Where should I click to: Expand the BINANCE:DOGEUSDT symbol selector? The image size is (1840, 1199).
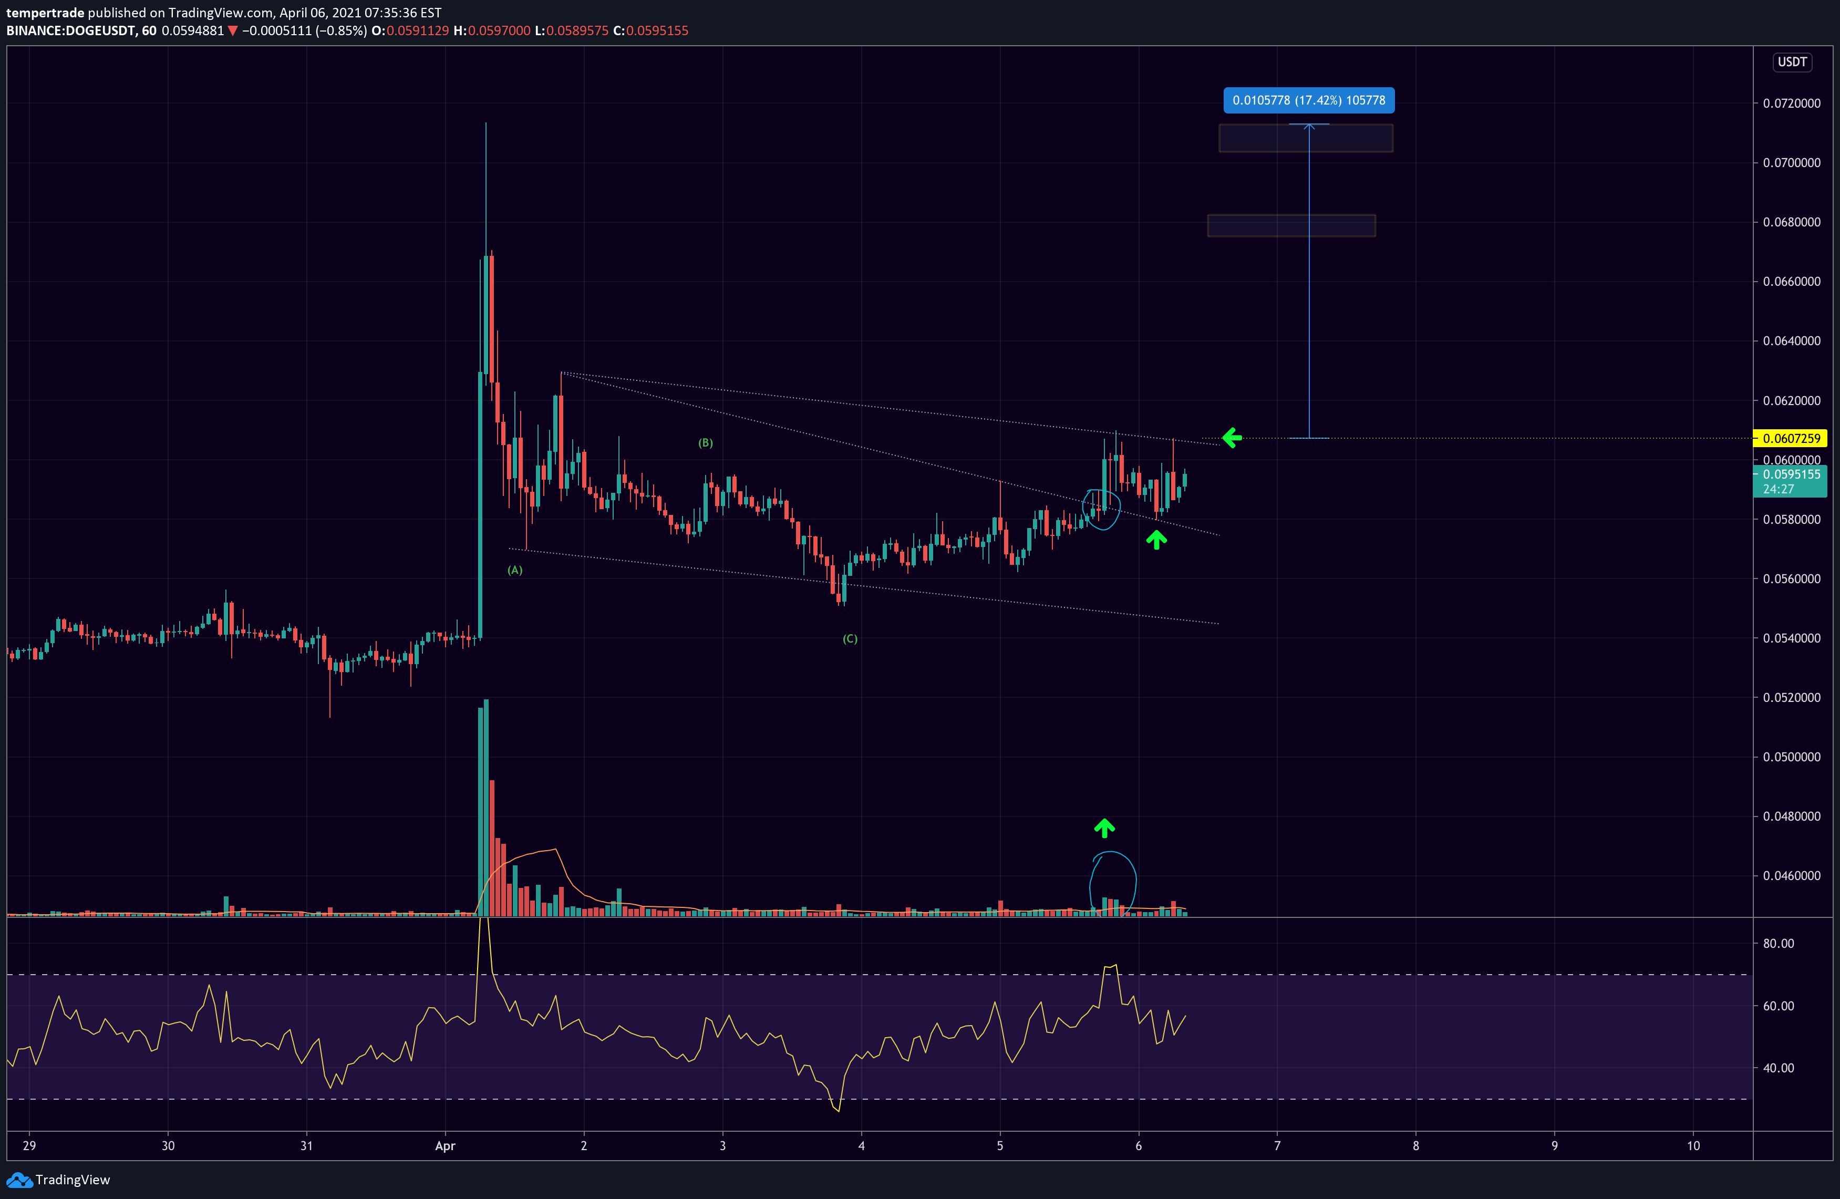pyautogui.click(x=69, y=31)
